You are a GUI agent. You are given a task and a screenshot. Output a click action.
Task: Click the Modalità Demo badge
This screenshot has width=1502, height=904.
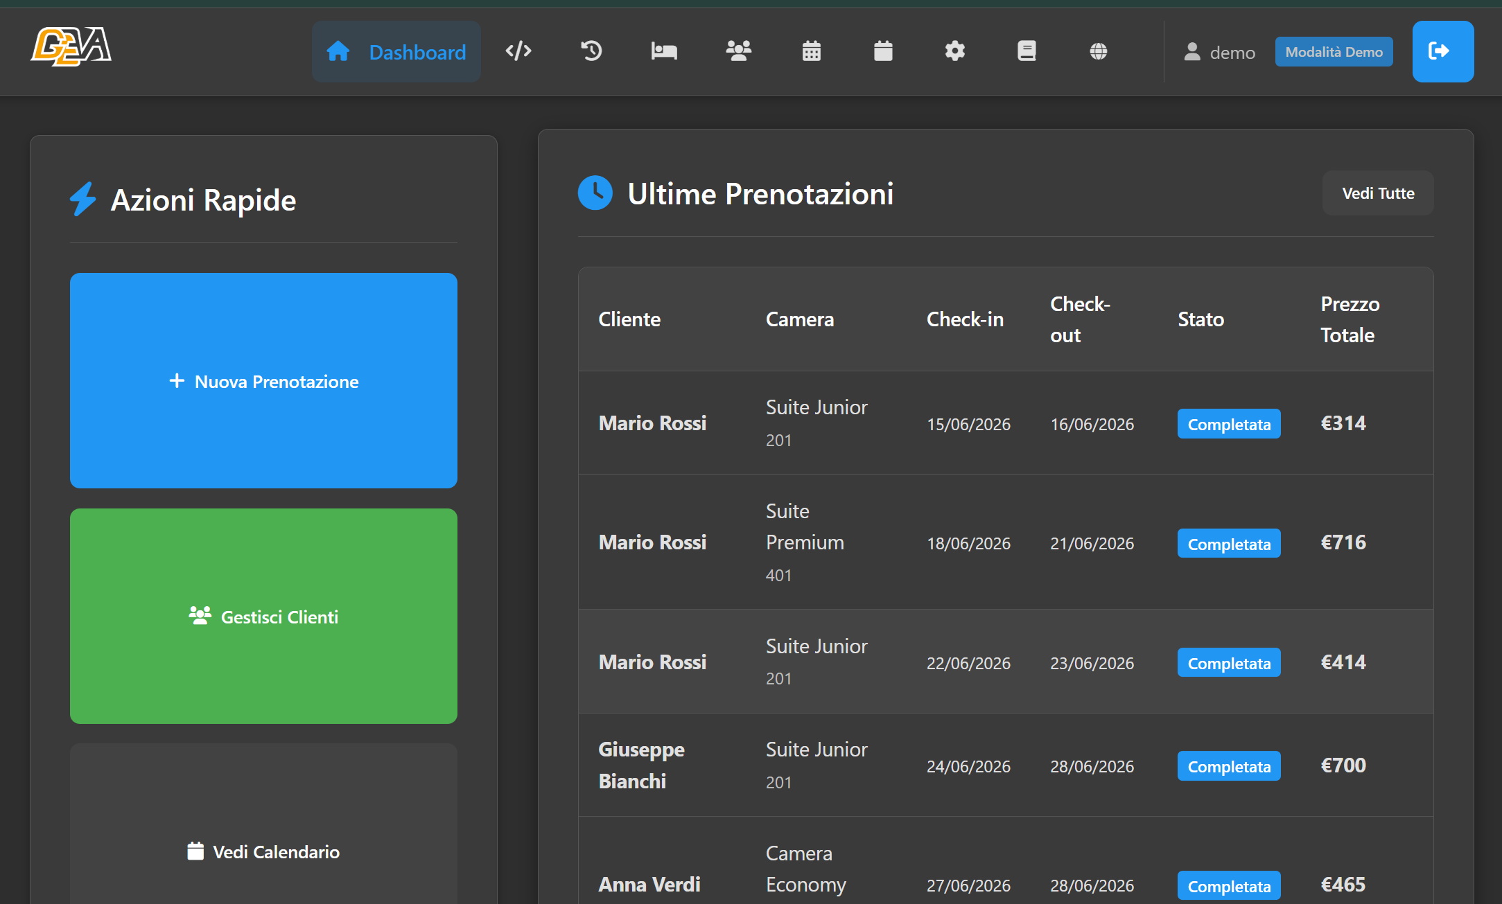tap(1334, 52)
